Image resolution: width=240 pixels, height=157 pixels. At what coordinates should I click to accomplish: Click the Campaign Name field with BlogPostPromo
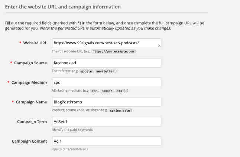pos(106,102)
